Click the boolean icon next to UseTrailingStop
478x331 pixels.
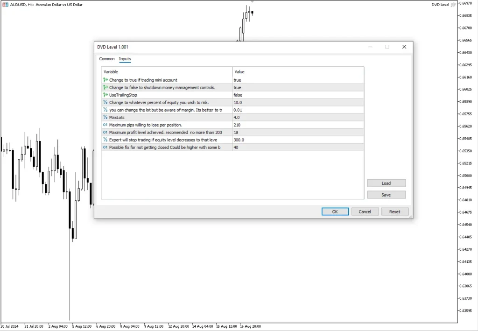105,95
